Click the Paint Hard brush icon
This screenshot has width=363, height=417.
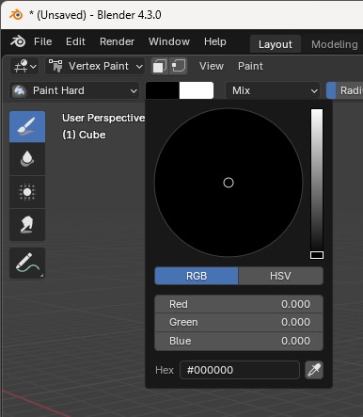[x=19, y=91]
